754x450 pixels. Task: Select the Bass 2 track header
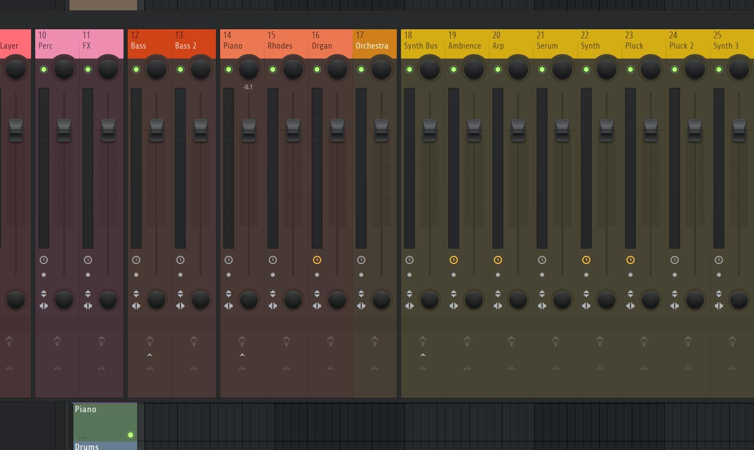pos(194,44)
